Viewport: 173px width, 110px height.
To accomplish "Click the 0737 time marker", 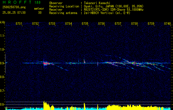I will [118, 24].
